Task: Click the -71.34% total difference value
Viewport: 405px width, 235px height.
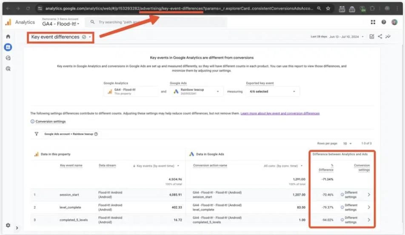Action: pos(328,179)
